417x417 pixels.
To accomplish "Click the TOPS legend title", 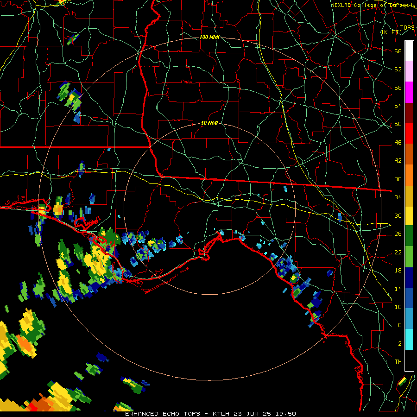I will (x=407, y=27).
